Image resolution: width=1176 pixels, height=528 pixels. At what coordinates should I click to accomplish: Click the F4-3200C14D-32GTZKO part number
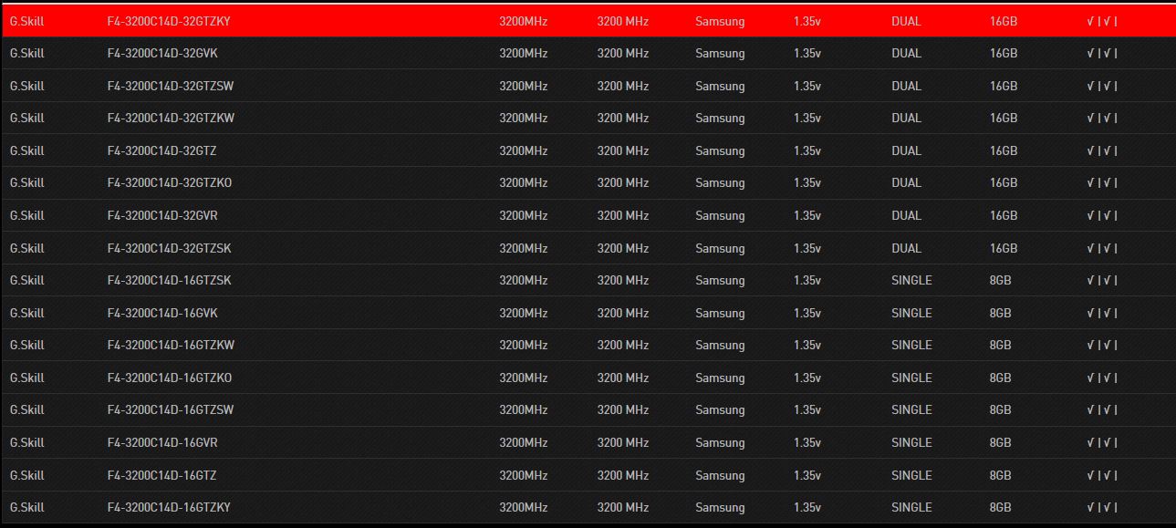[170, 182]
